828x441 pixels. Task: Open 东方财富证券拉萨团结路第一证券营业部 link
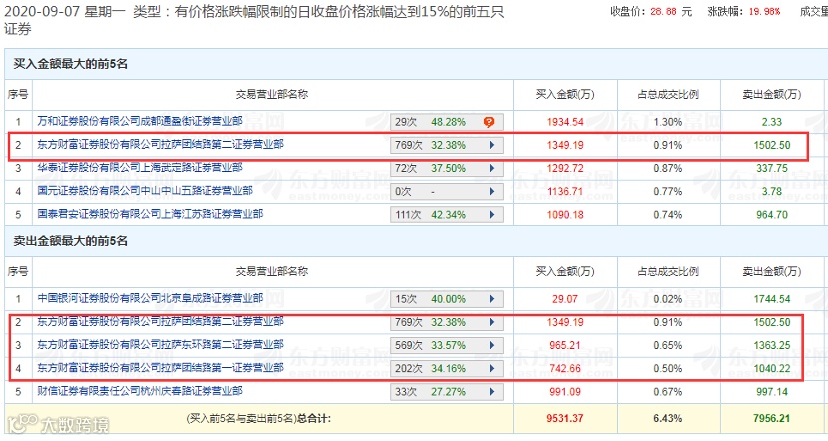tap(161, 367)
